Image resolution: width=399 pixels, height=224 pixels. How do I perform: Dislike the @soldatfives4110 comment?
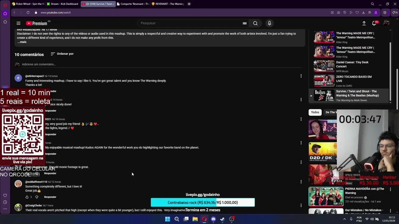[37, 197]
